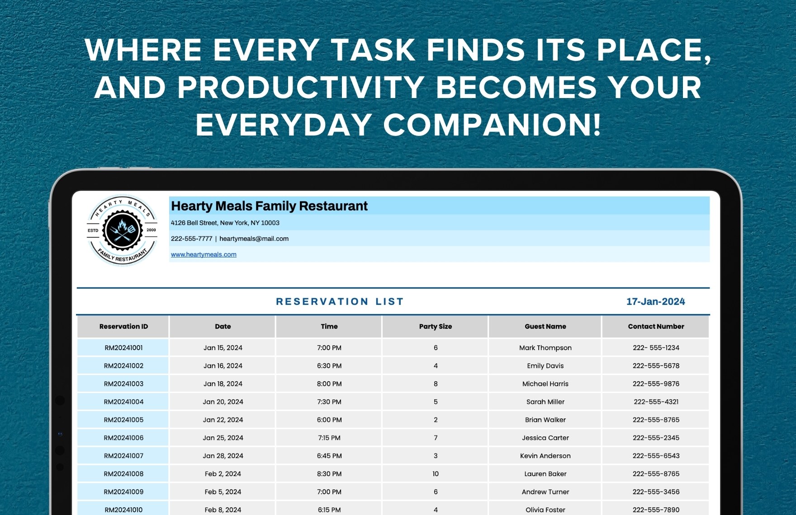Select the phone and email contact line
The image size is (796, 515).
(x=229, y=239)
